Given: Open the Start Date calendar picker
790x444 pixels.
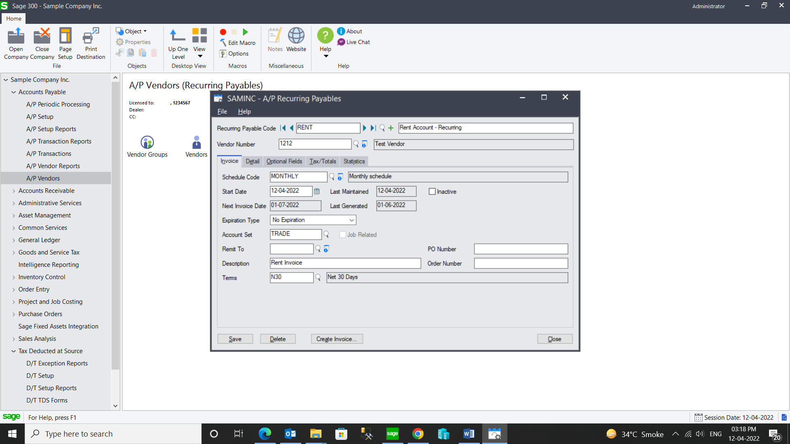Looking at the screenshot, I should tap(316, 191).
